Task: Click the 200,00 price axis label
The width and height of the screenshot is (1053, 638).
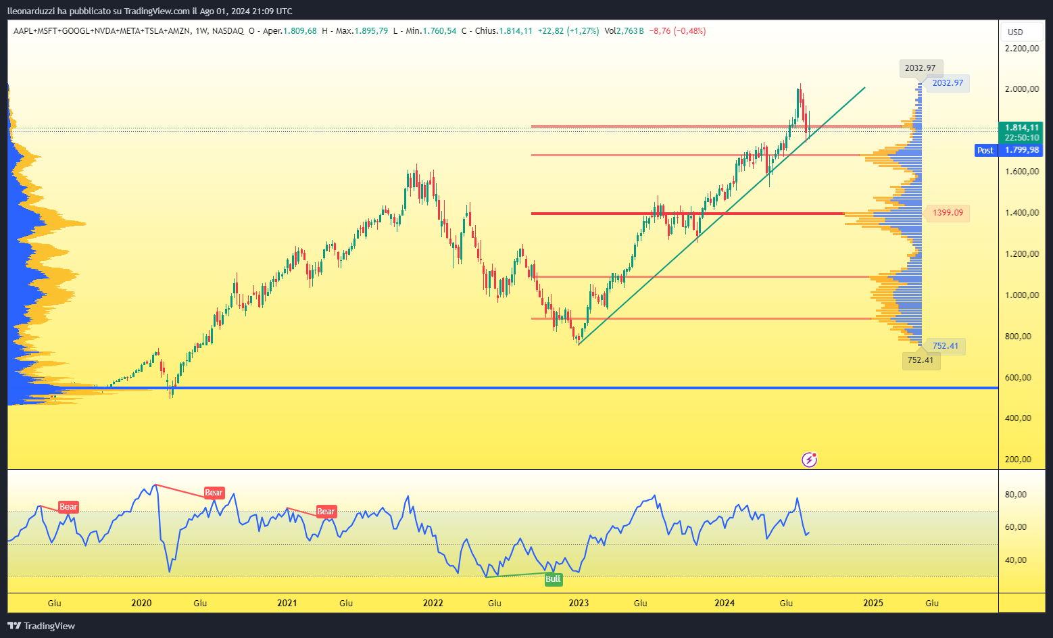Action: point(1018,460)
